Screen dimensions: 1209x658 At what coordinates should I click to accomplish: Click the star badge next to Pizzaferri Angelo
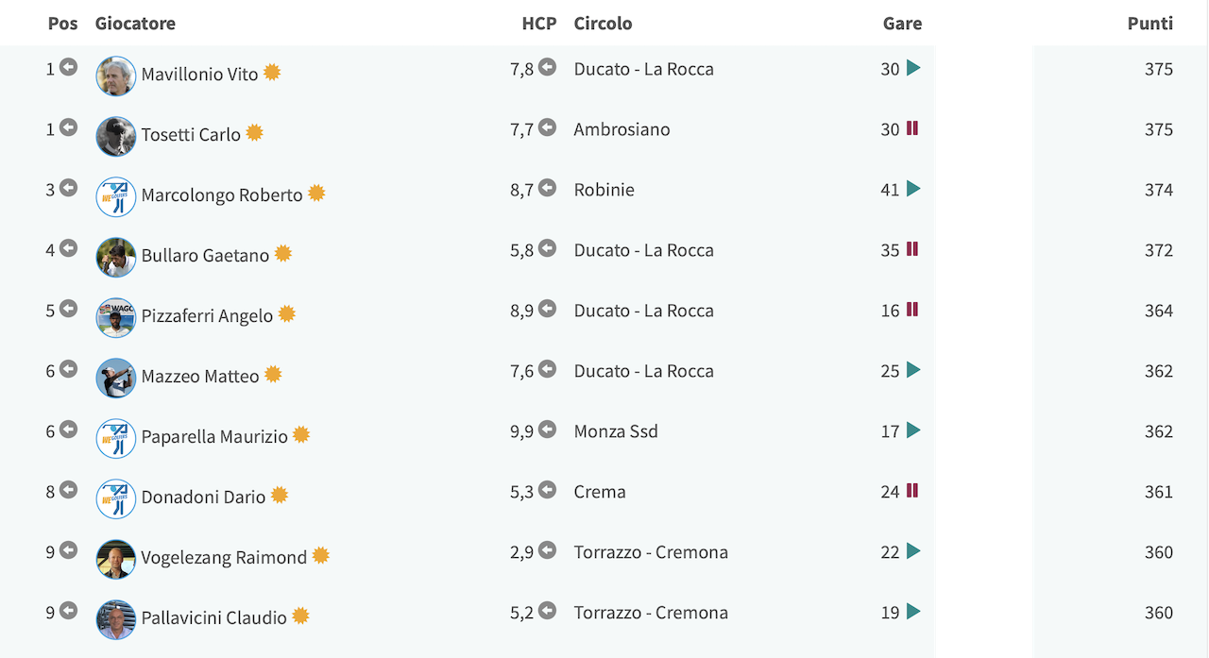(x=286, y=313)
